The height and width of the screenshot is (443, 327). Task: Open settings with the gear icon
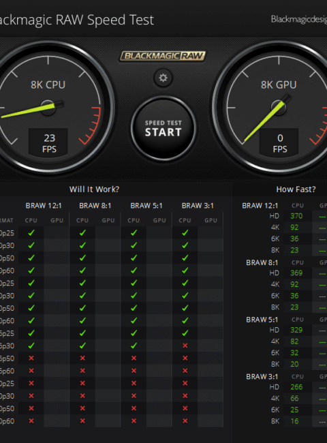pos(163,78)
